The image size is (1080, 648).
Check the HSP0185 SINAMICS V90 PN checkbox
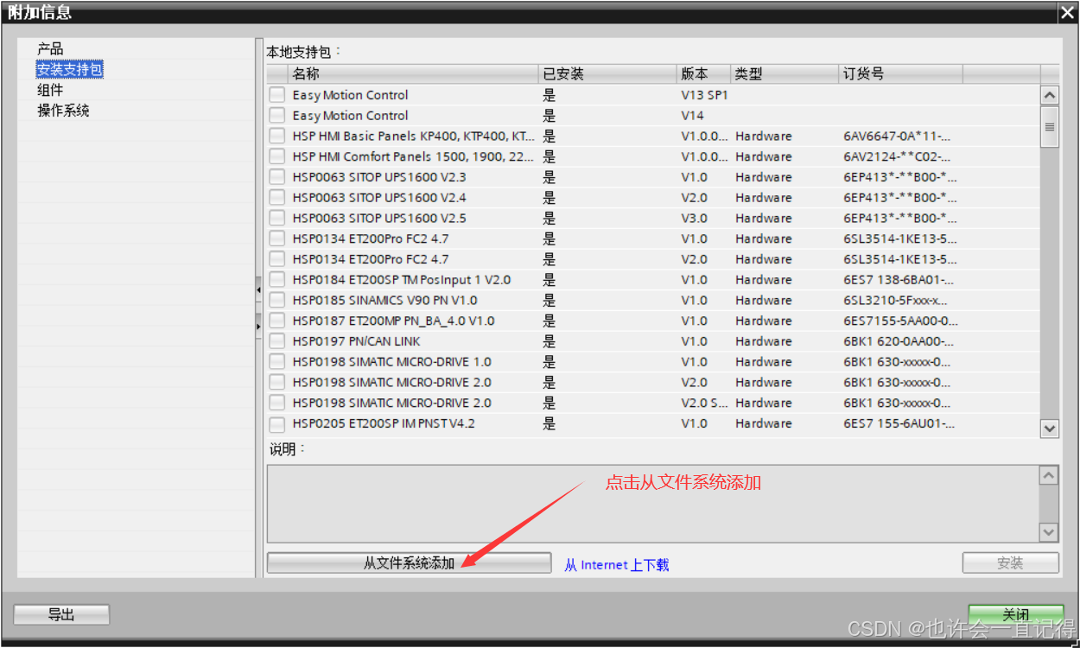[276, 301]
